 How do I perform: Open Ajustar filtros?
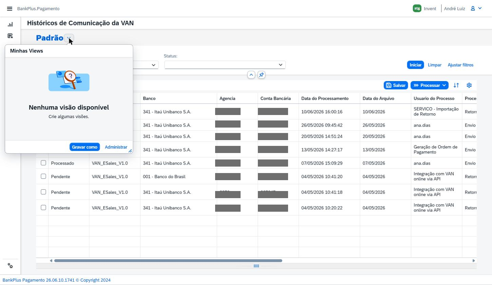click(460, 65)
